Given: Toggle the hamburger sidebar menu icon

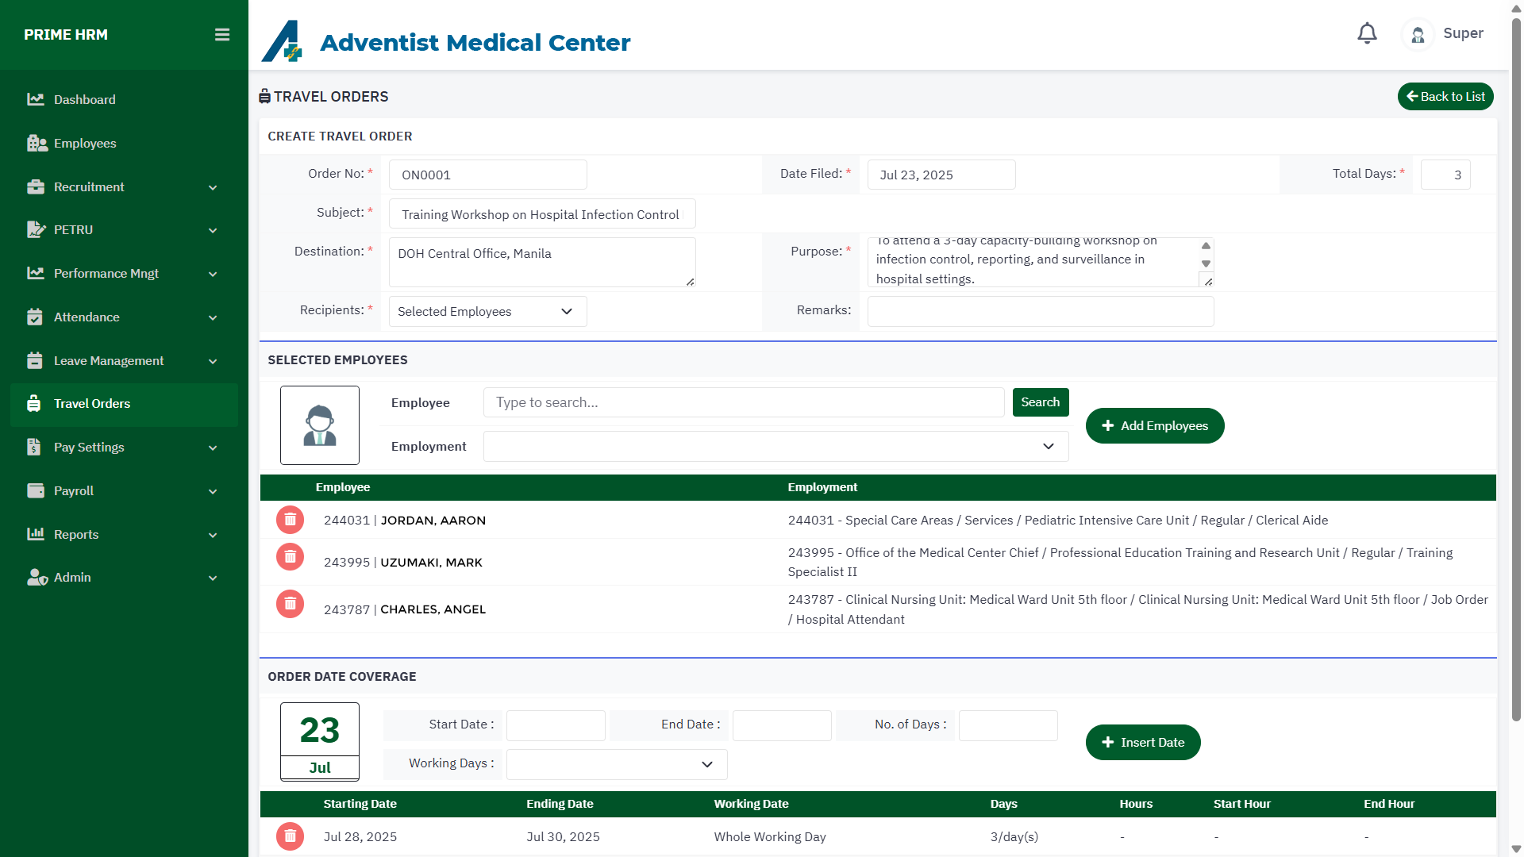Looking at the screenshot, I should coord(222,35).
